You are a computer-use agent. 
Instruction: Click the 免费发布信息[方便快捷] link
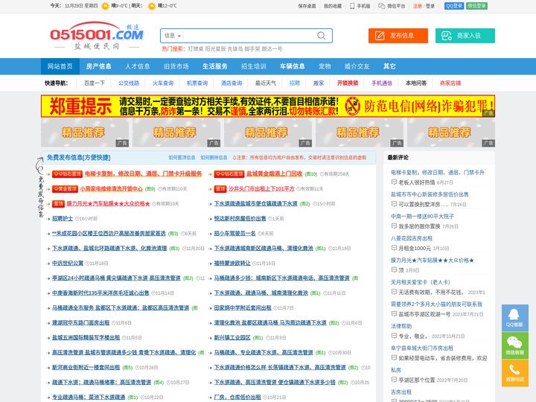tap(78, 158)
